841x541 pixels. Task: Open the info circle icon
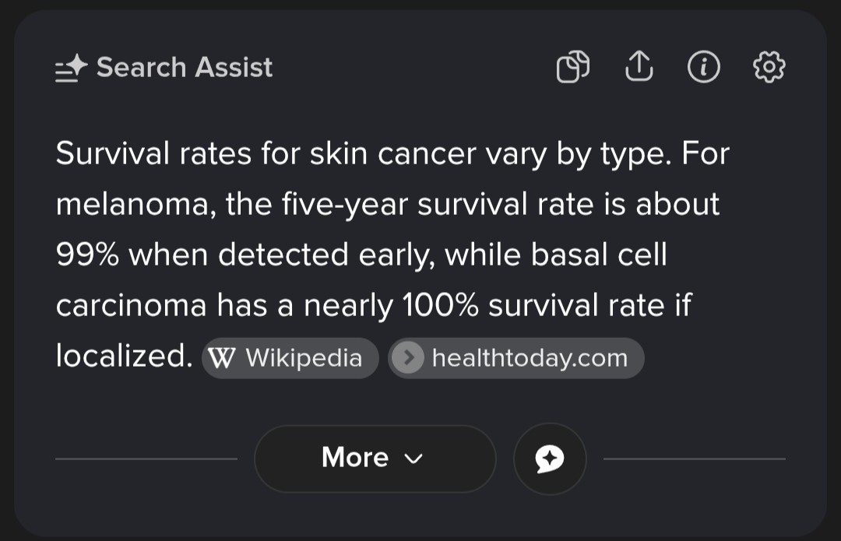tap(703, 68)
